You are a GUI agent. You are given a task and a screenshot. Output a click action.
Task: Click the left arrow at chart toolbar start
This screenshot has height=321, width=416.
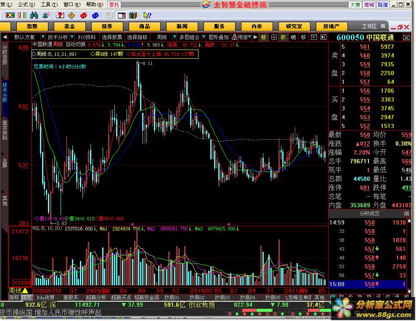[5, 37]
